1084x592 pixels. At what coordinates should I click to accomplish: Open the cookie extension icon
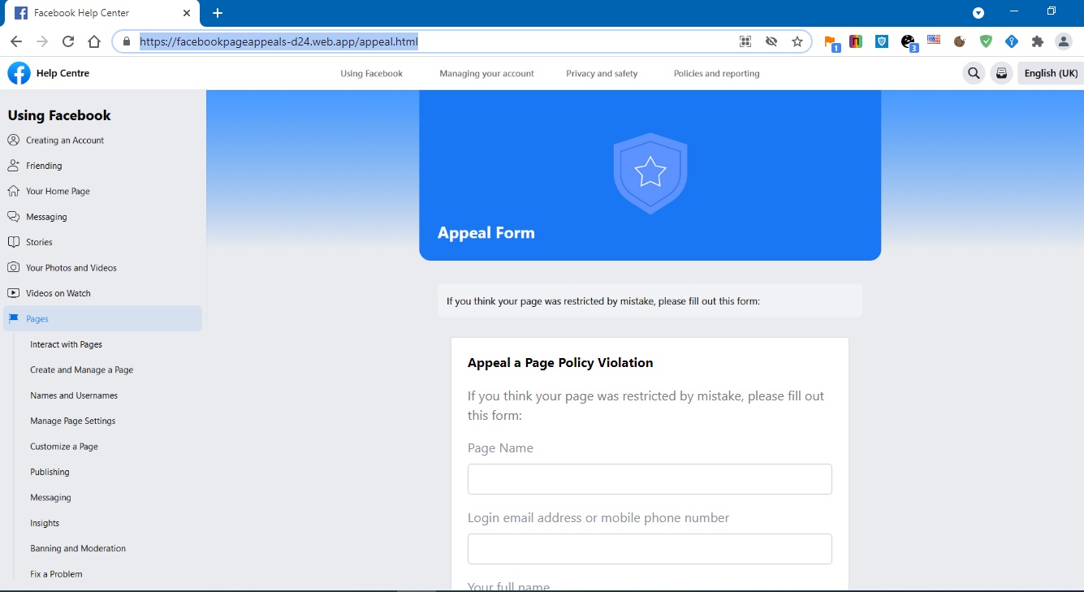click(960, 41)
